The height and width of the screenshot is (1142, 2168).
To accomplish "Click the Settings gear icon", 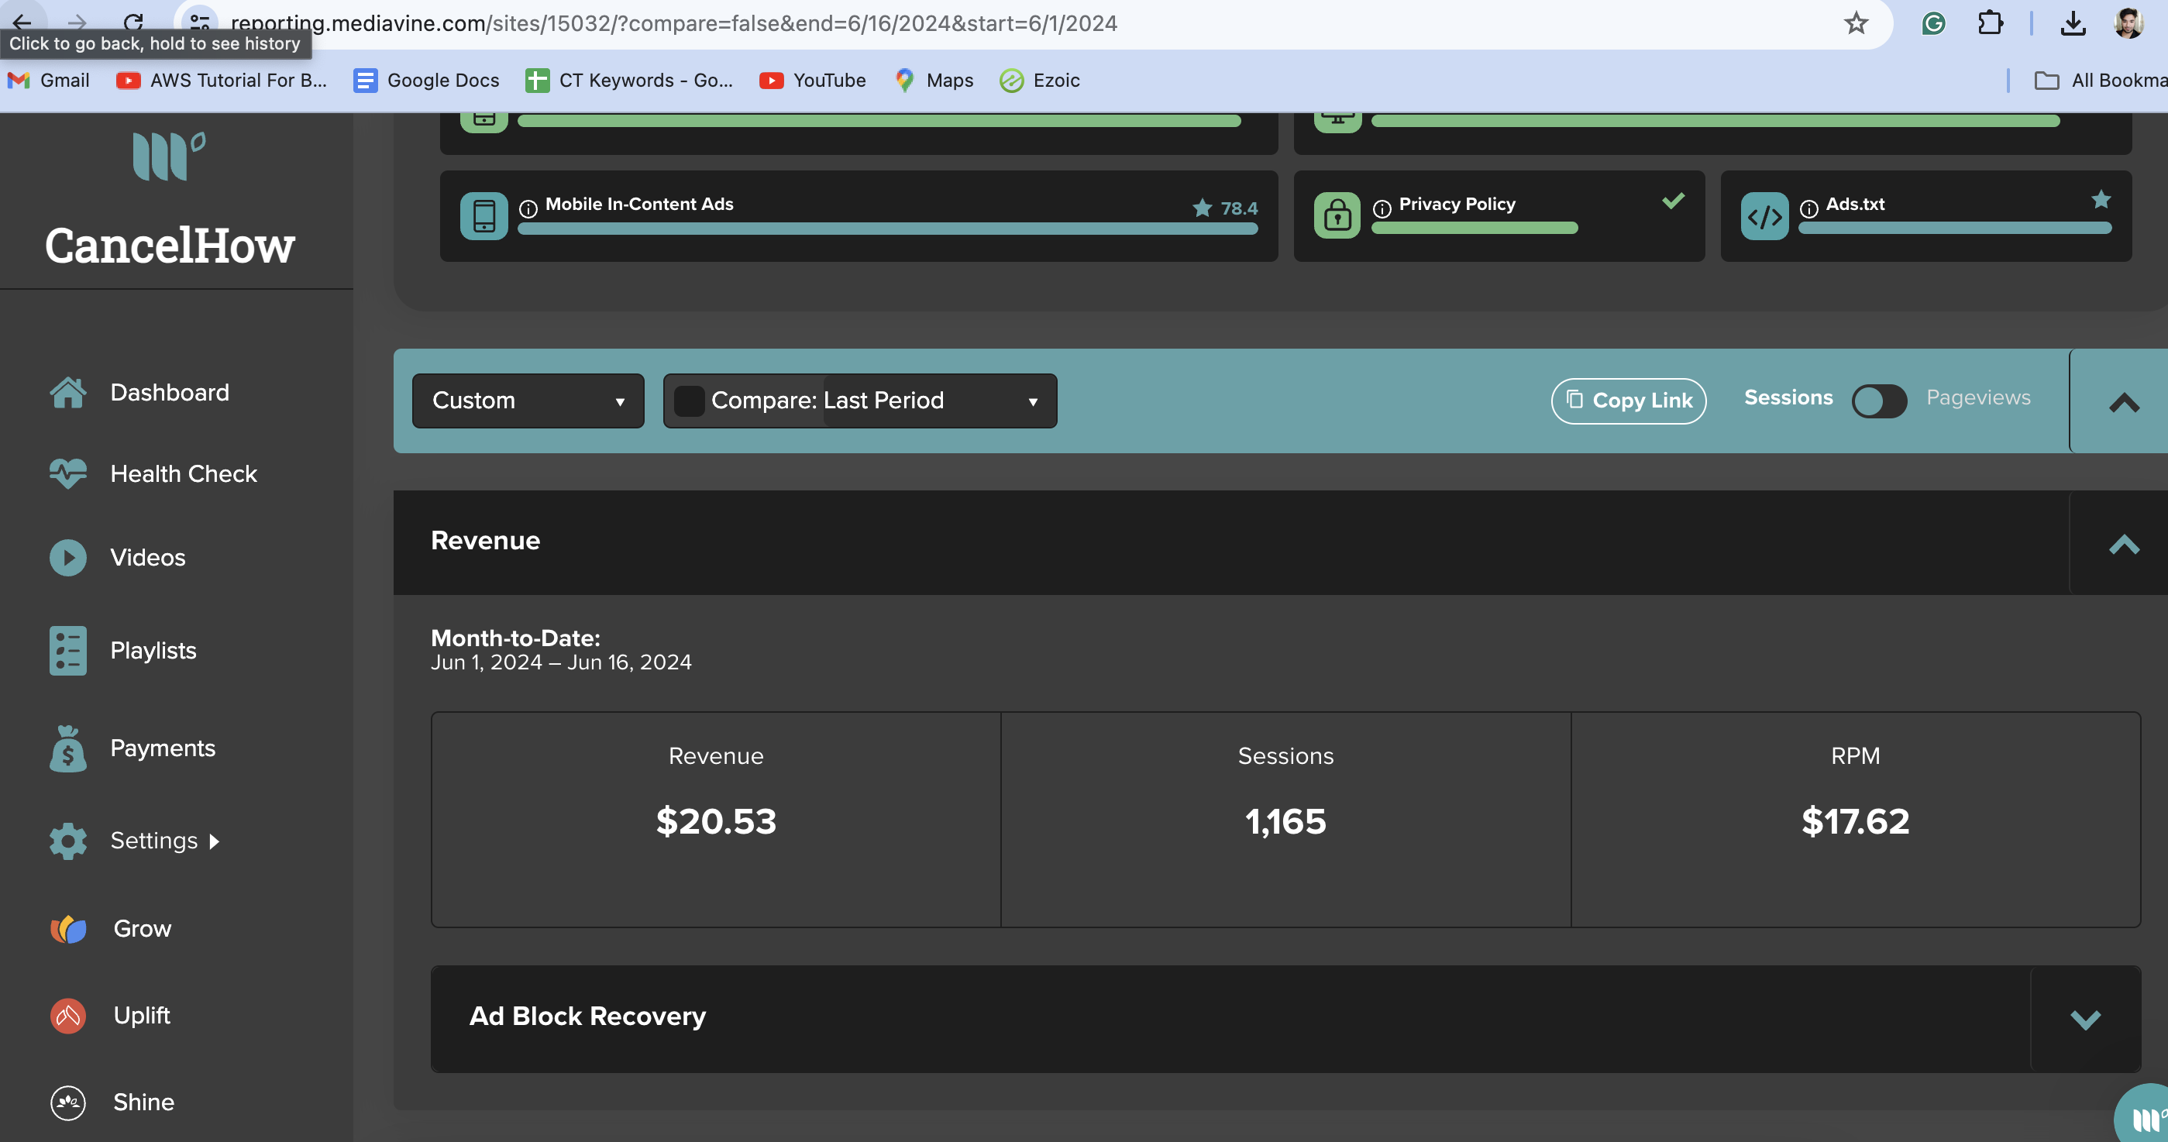I will coord(67,841).
